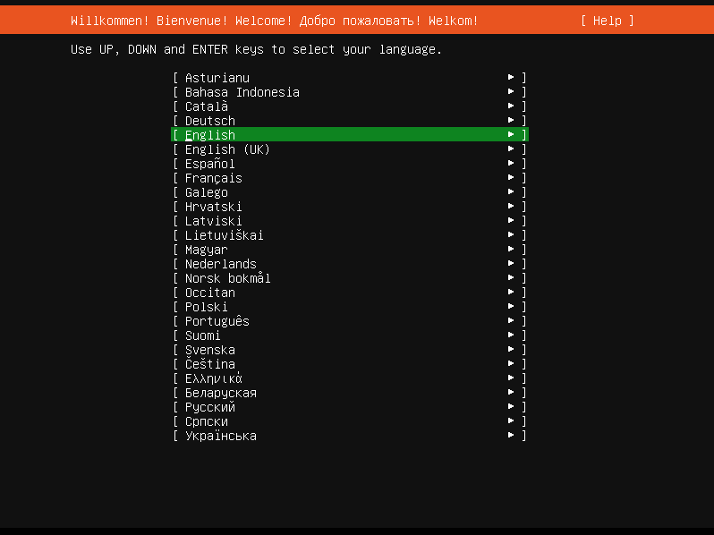Expand the Nederlands entry arrow
The width and height of the screenshot is (714, 535).
(x=511, y=264)
